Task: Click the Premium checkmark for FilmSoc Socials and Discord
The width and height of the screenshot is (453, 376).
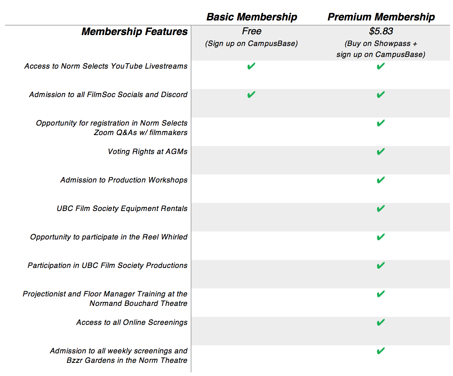Action: 381,95
